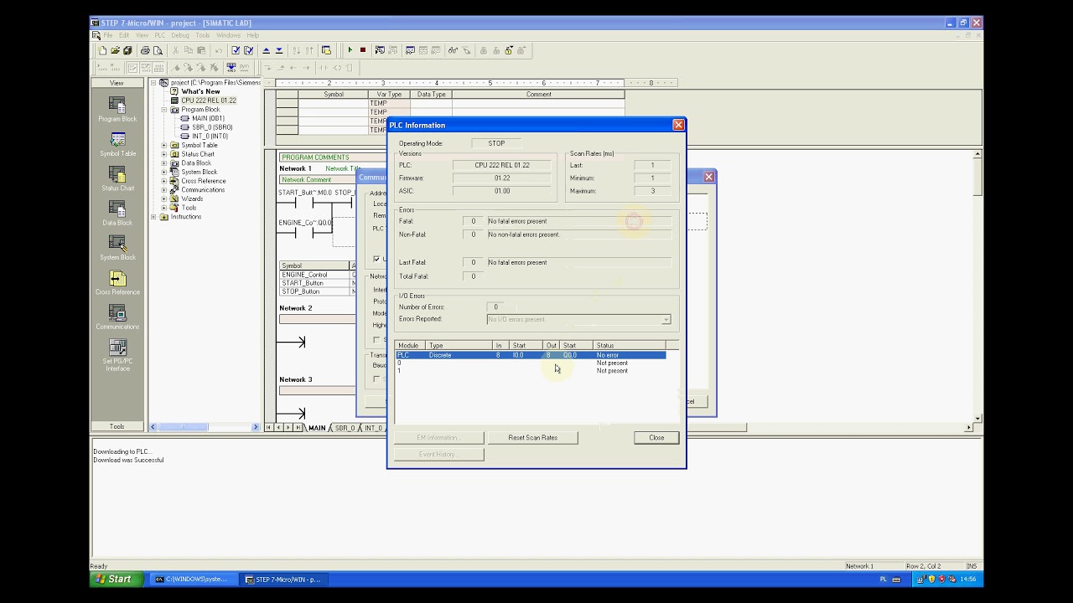Screen dimensions: 1073x603
Task: Select MAIN (OB1) in project tree
Action: (x=208, y=119)
